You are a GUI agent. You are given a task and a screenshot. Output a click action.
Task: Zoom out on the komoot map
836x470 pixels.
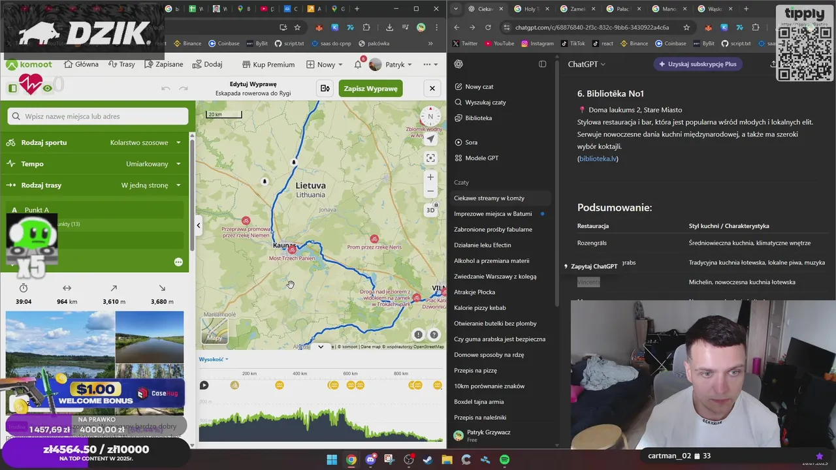tap(430, 191)
